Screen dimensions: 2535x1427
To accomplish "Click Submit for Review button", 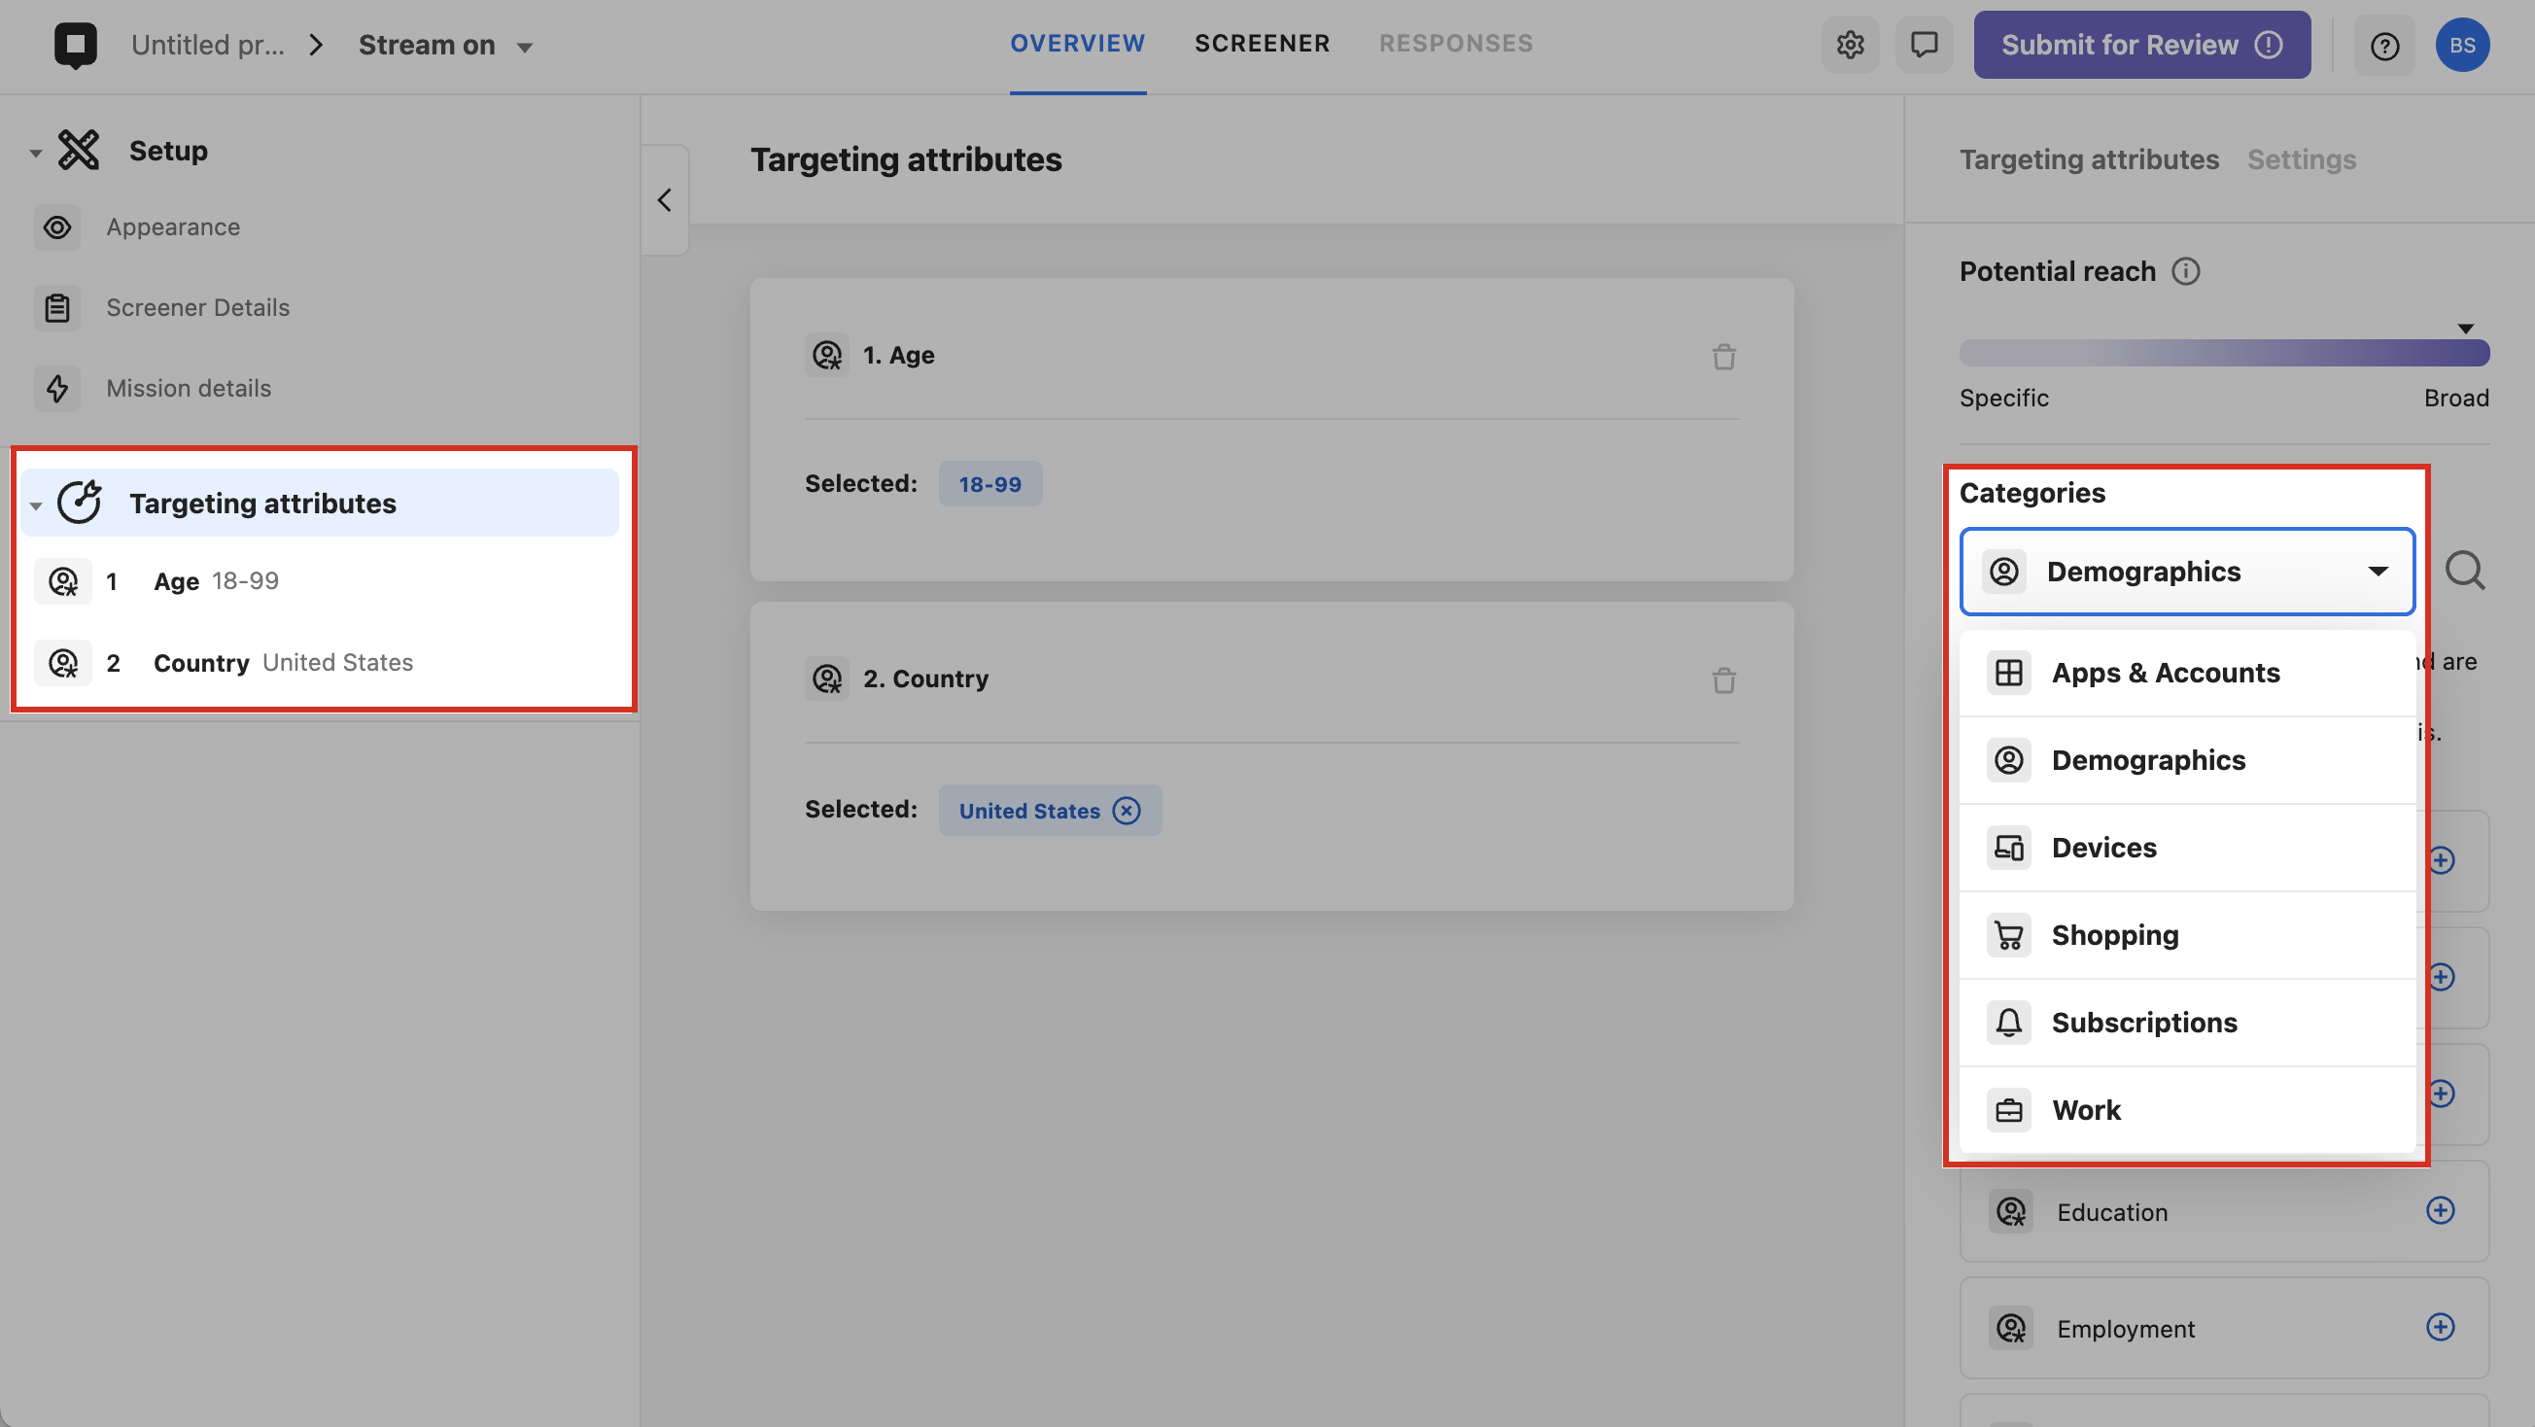I will pos(2141,46).
